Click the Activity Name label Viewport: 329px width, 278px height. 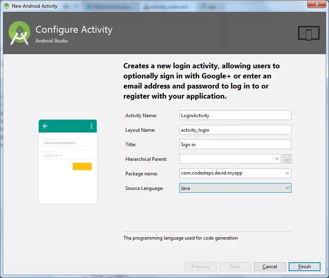[141, 116]
